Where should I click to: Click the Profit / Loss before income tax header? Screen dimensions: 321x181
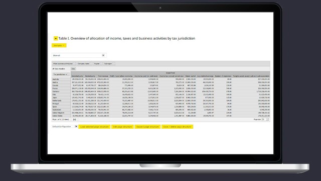tap(121, 76)
